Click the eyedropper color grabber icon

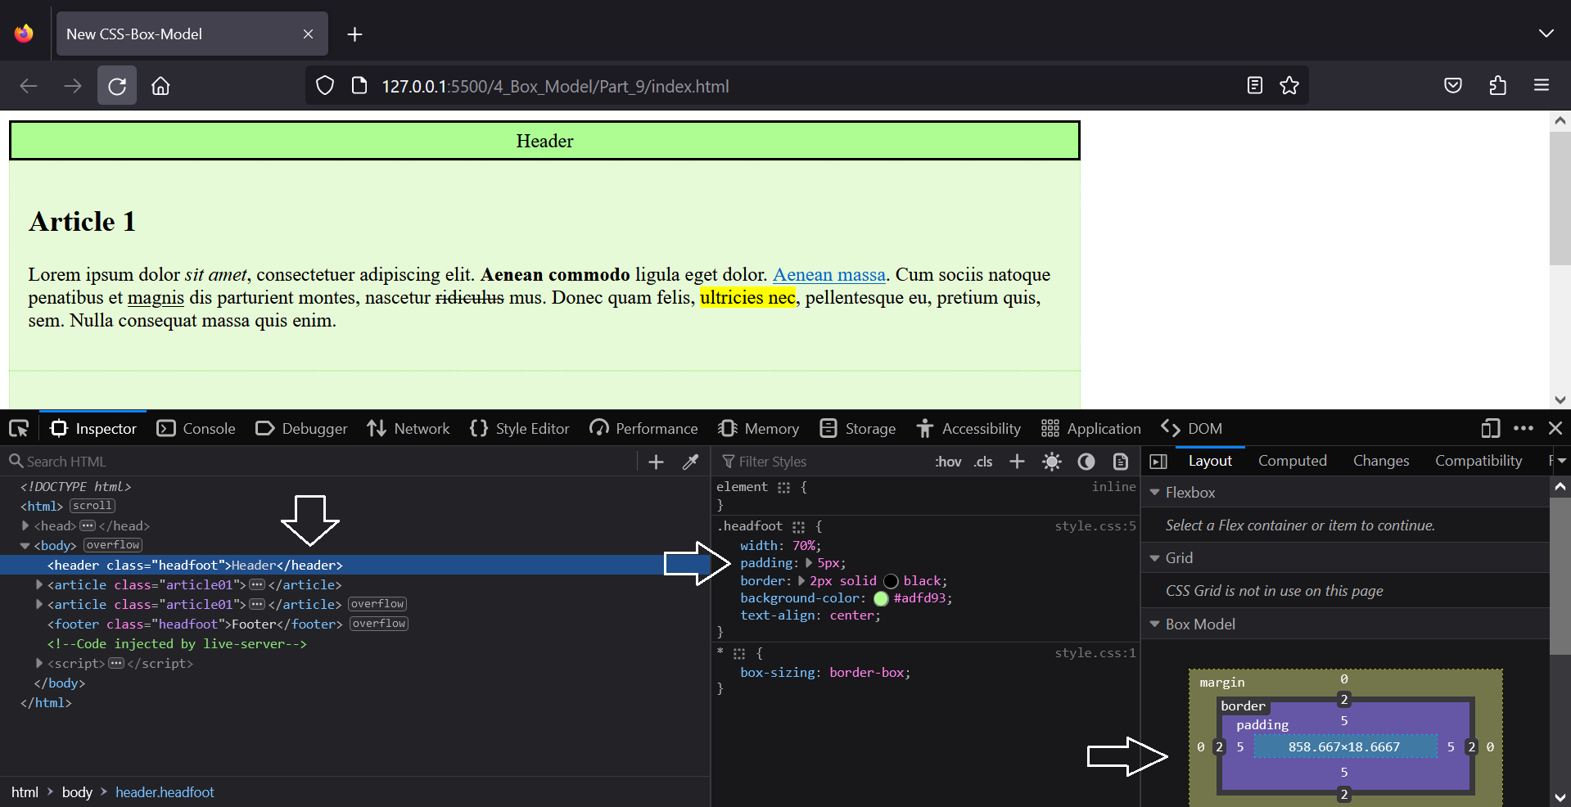tap(691, 462)
